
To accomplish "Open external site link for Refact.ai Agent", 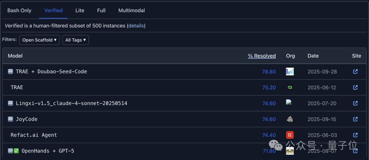I will click(x=355, y=135).
